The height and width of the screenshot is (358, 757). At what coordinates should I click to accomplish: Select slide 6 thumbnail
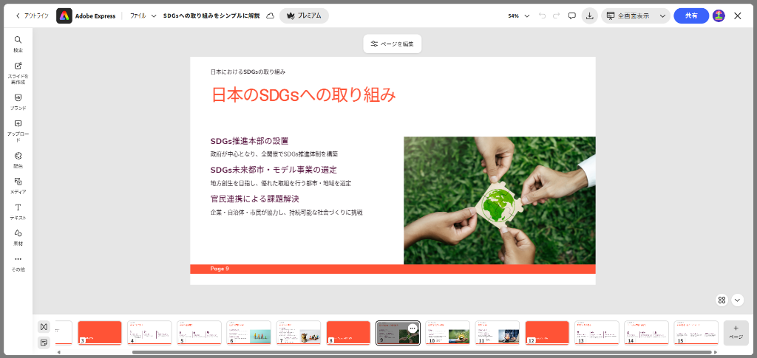(249, 333)
